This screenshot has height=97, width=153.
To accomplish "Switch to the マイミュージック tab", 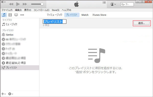I will (54, 15).
